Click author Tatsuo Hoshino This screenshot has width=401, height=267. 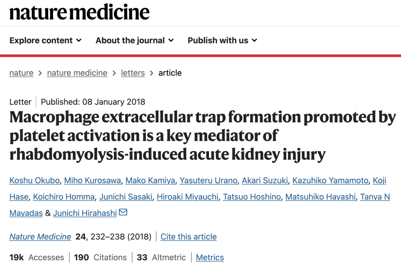pyautogui.click(x=252, y=197)
